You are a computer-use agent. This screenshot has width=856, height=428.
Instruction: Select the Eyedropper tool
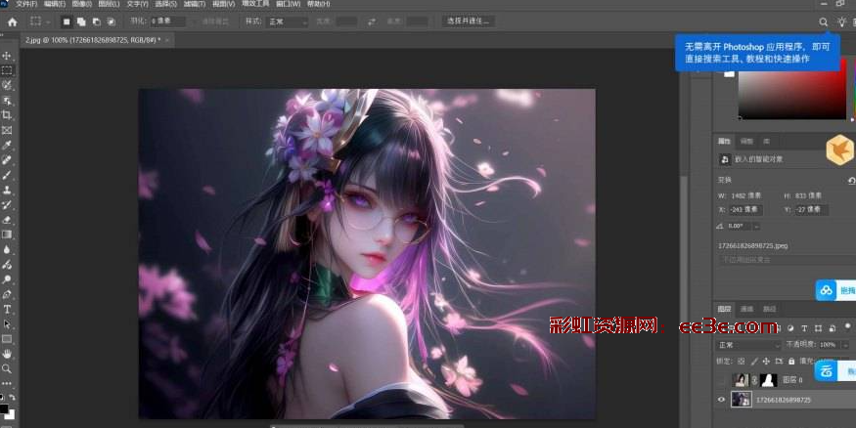[7, 145]
